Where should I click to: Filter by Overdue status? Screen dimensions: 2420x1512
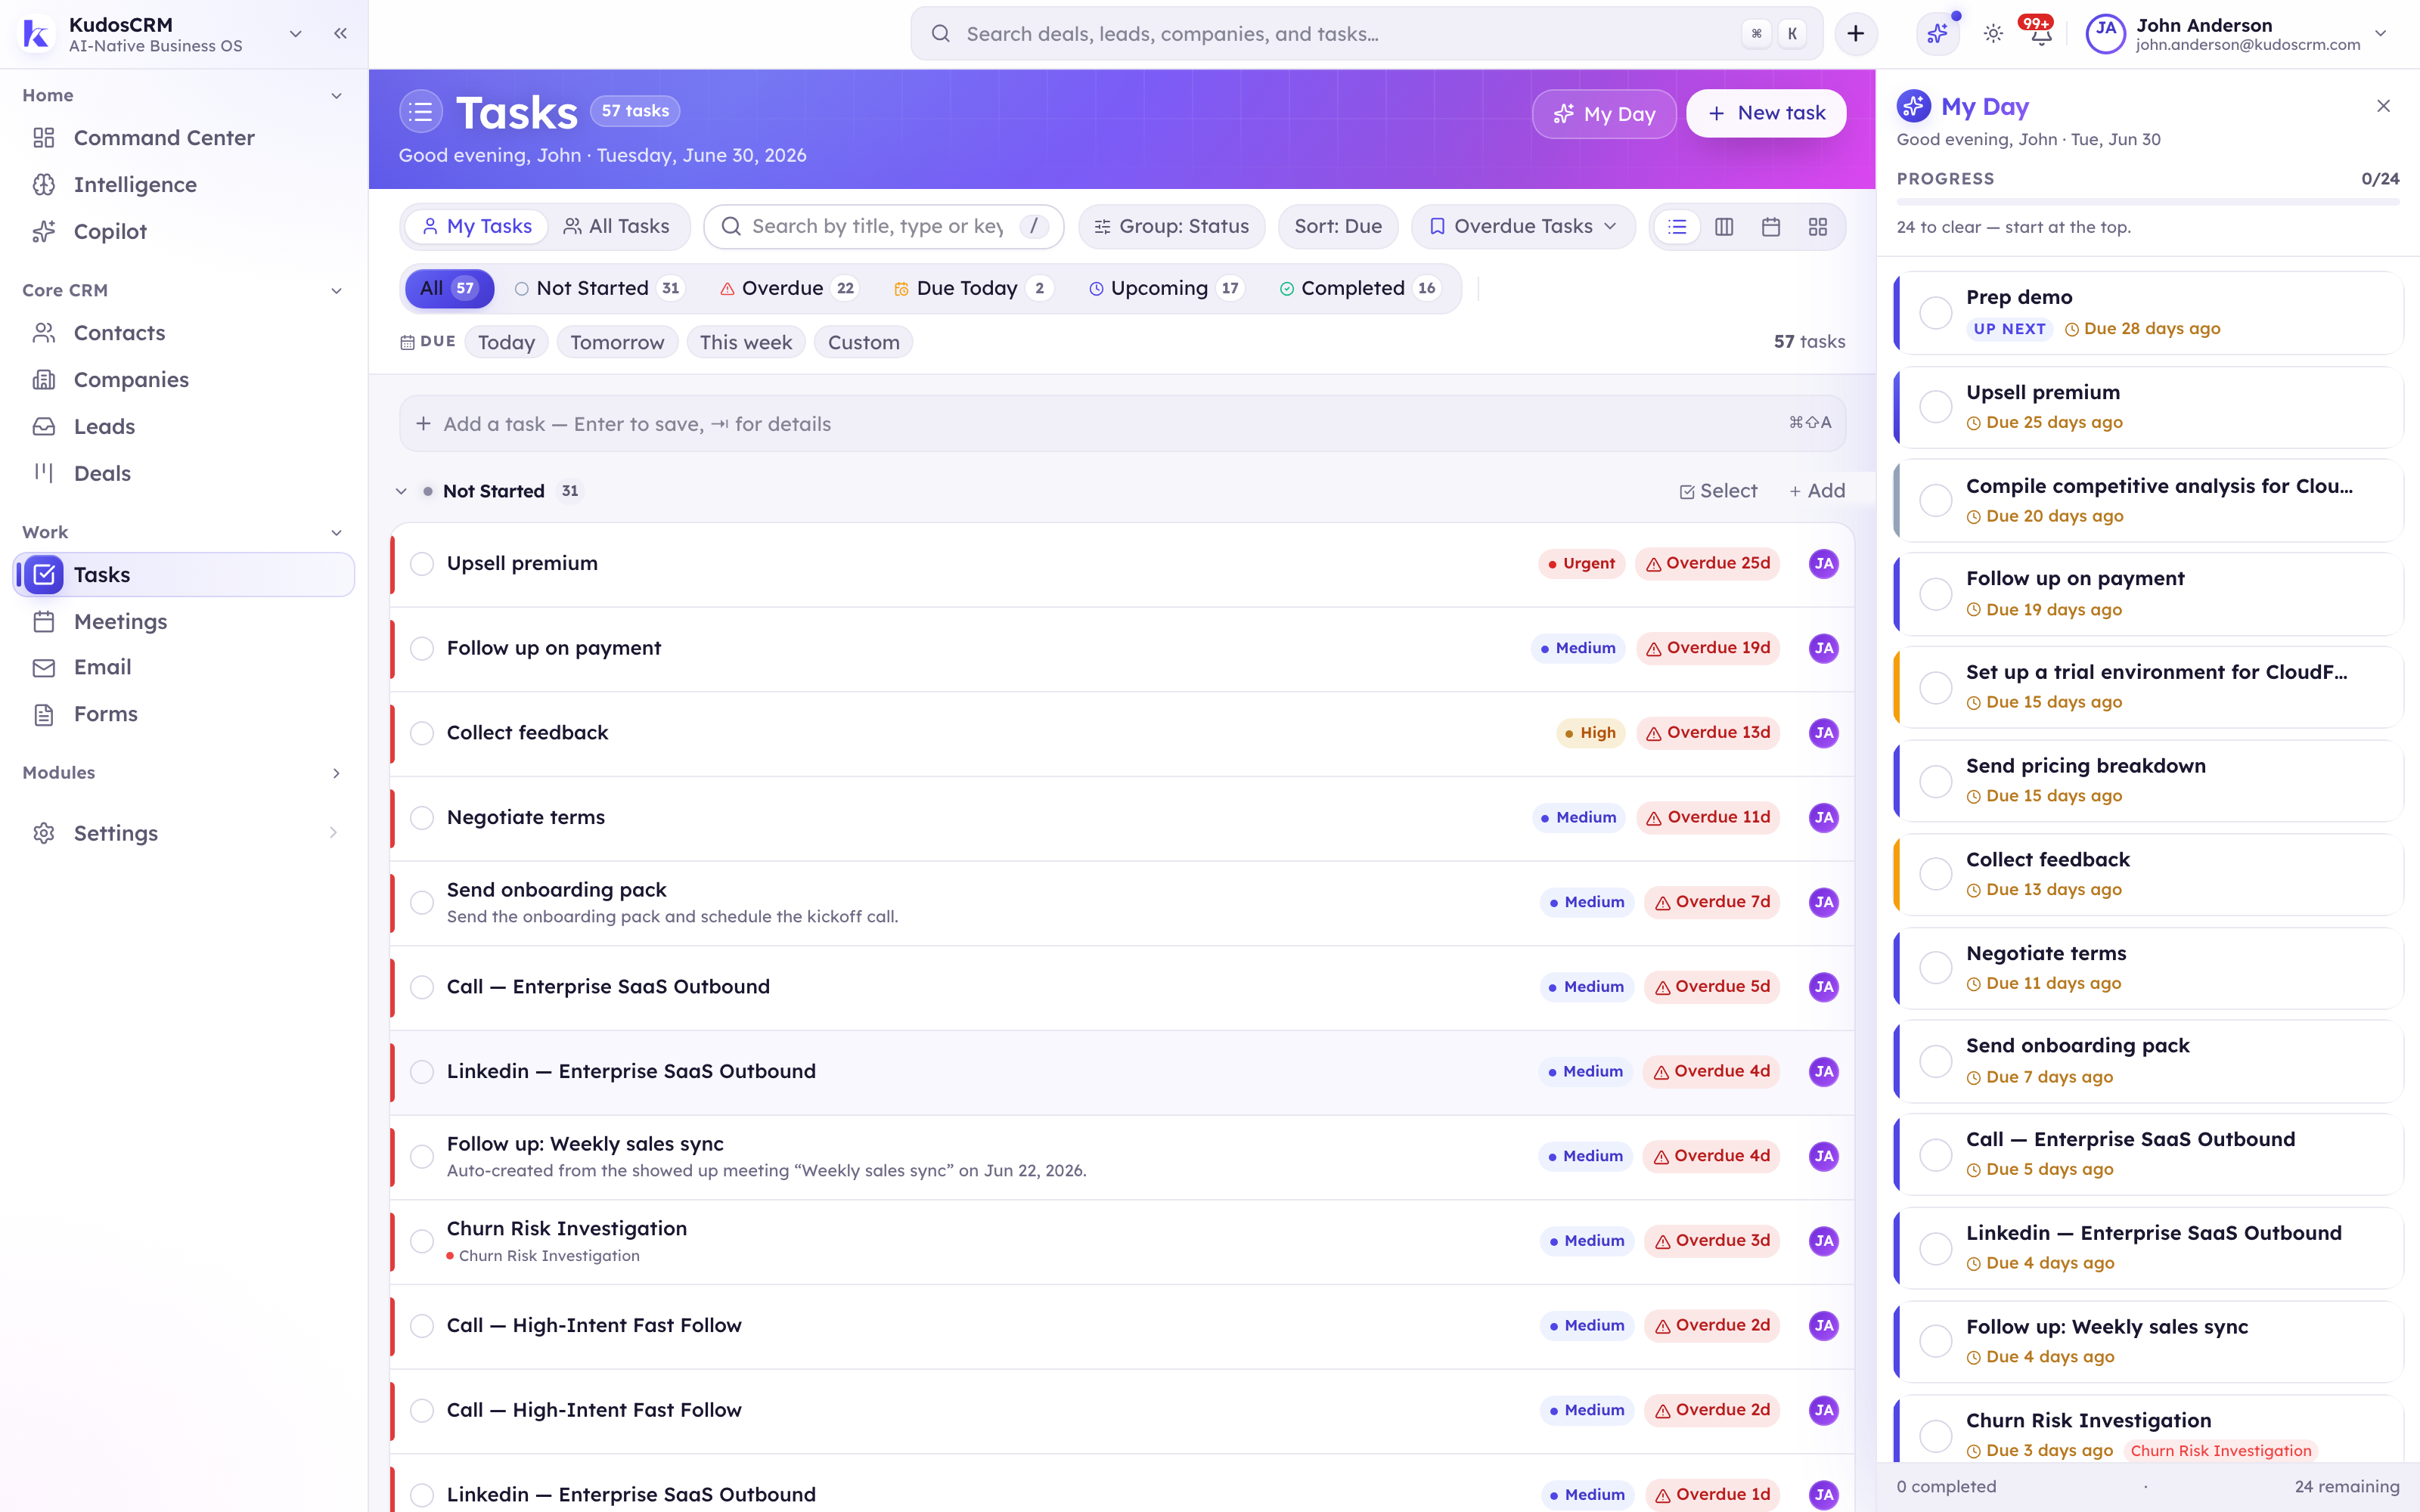[789, 289]
